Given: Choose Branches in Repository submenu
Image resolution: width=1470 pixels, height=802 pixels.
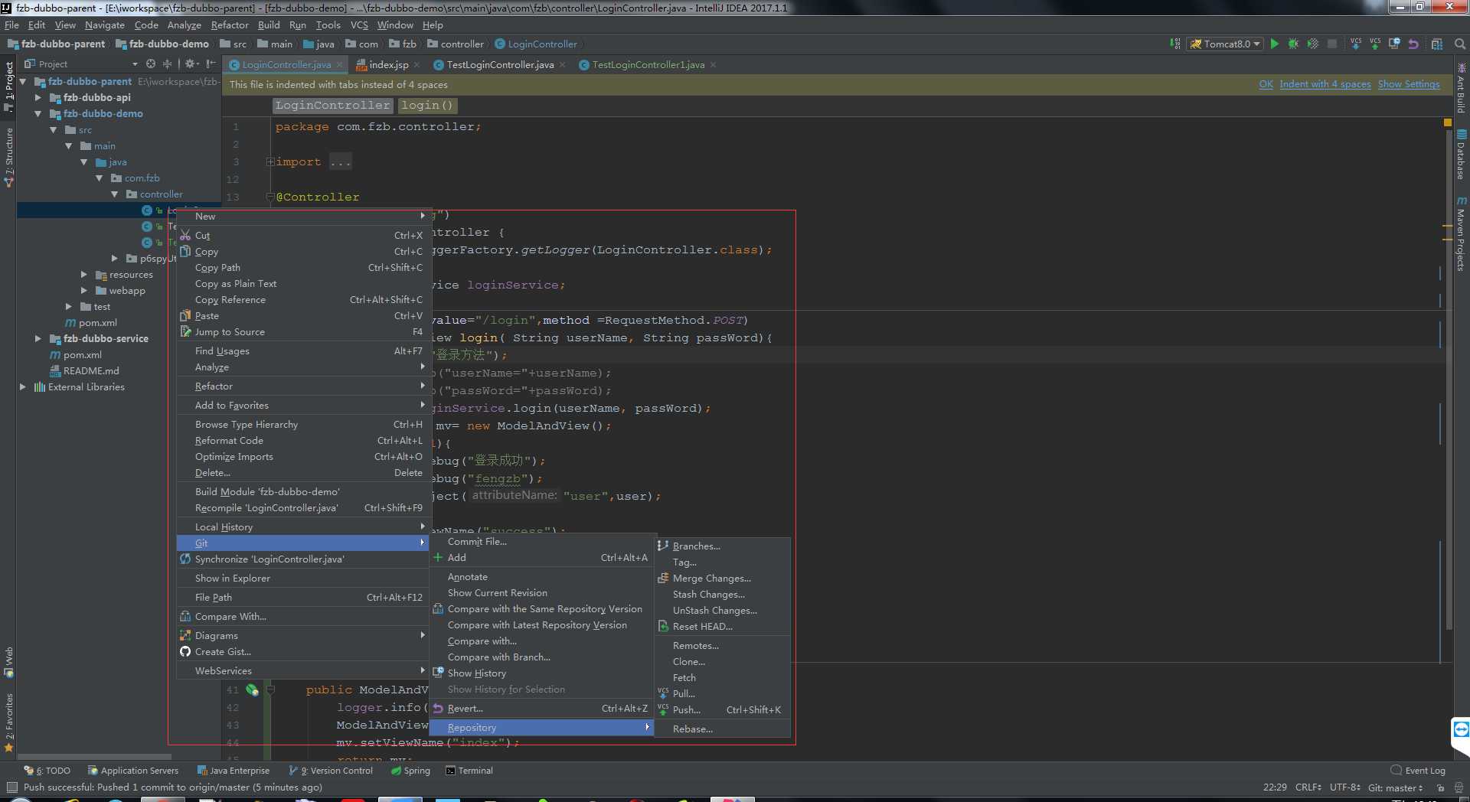Looking at the screenshot, I should tap(722, 546).
